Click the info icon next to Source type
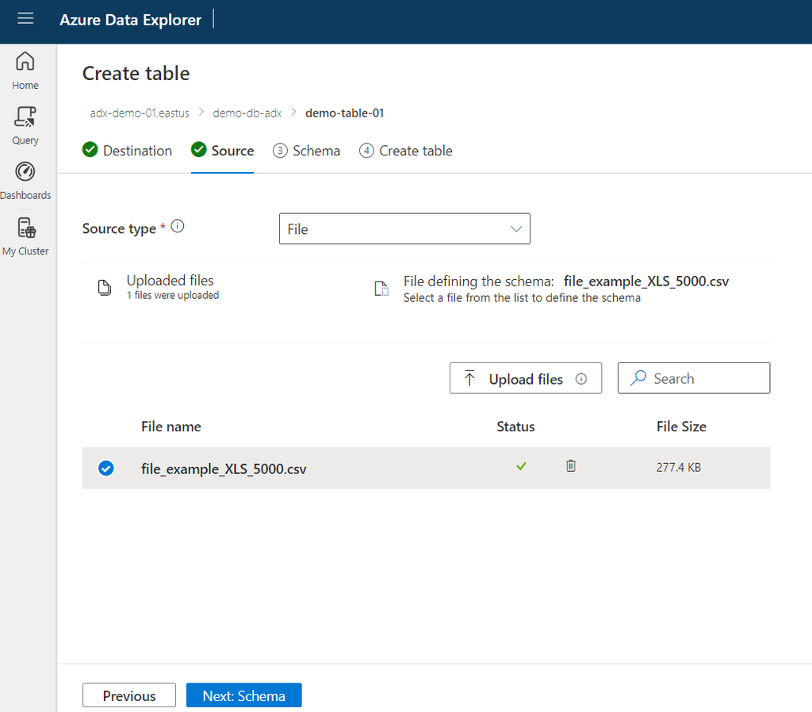The image size is (812, 712). tap(176, 225)
